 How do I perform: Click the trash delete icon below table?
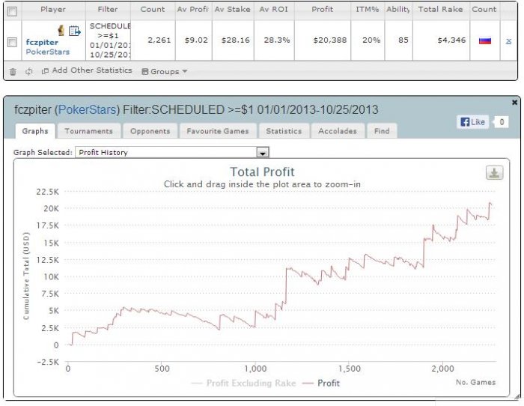coord(13,72)
